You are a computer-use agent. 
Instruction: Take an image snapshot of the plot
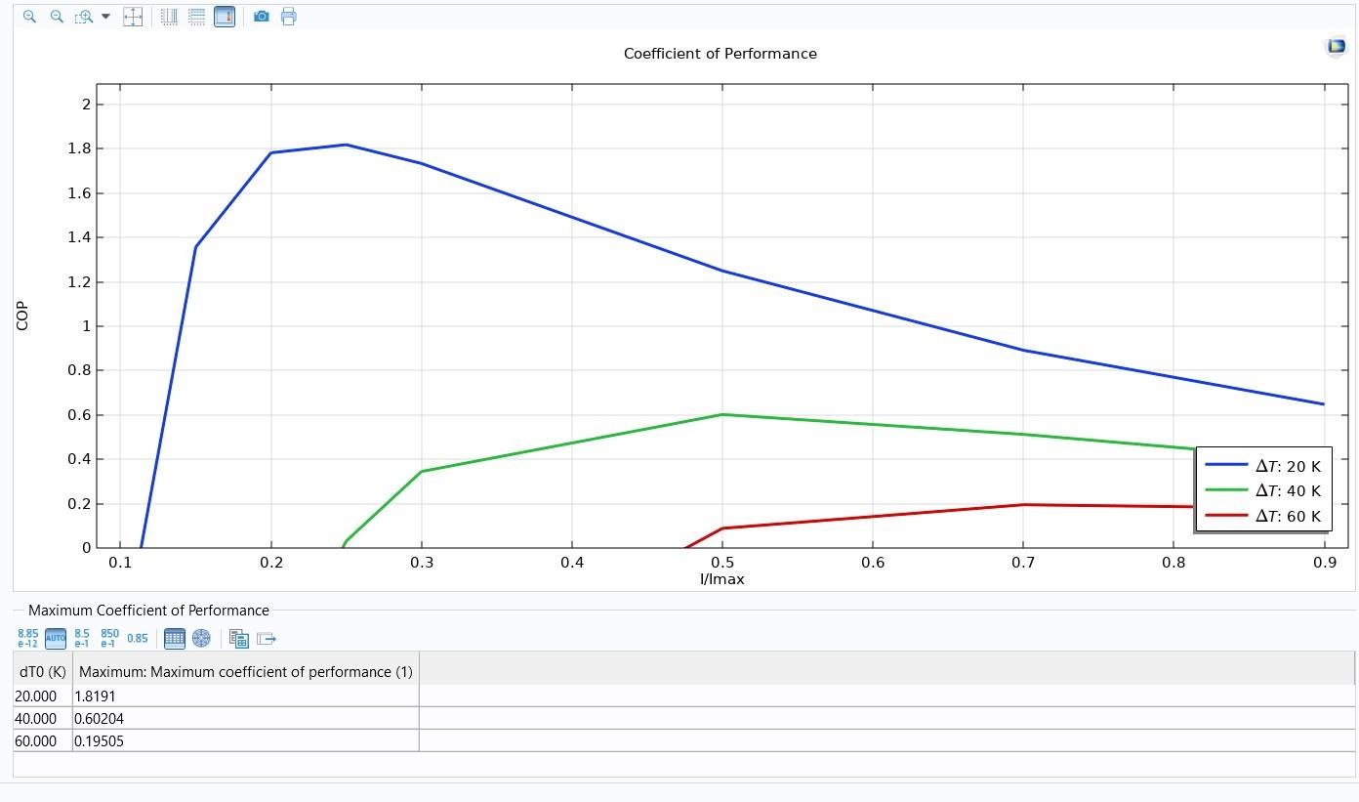pyautogui.click(x=261, y=17)
